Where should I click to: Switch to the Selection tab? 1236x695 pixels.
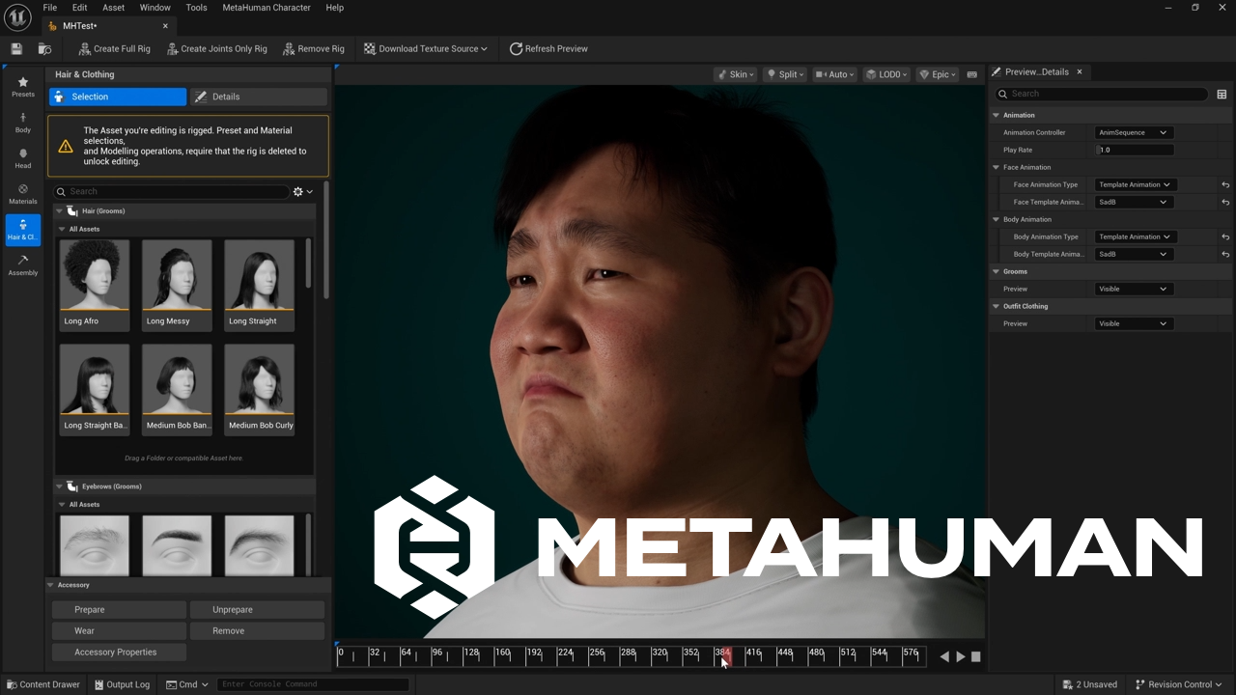coord(118,97)
